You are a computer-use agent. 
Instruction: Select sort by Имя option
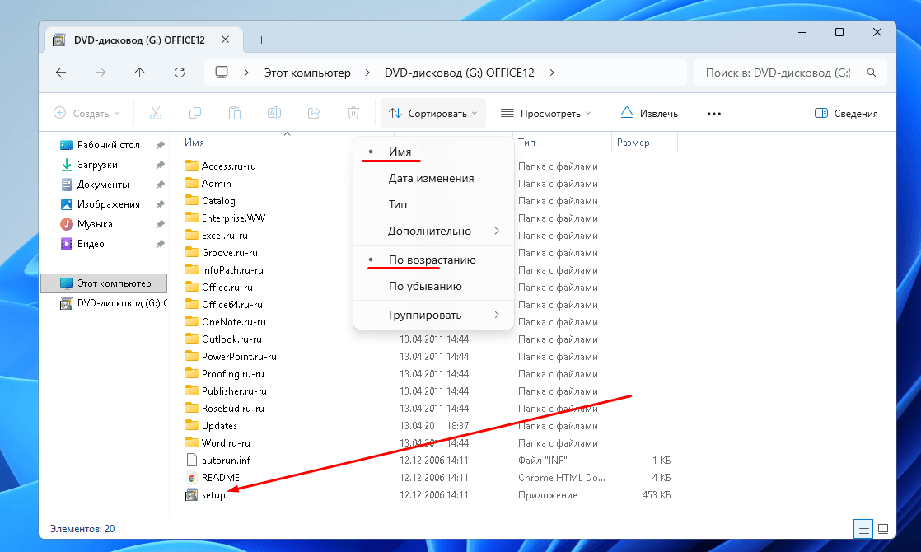[x=433, y=152]
